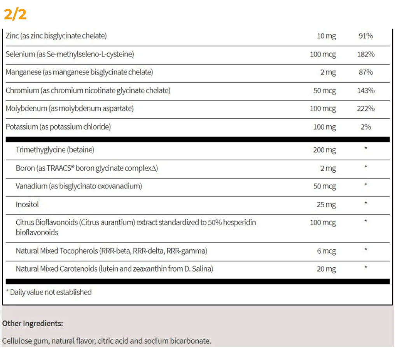Click the orange 2/2 page indicator

pos(15,14)
